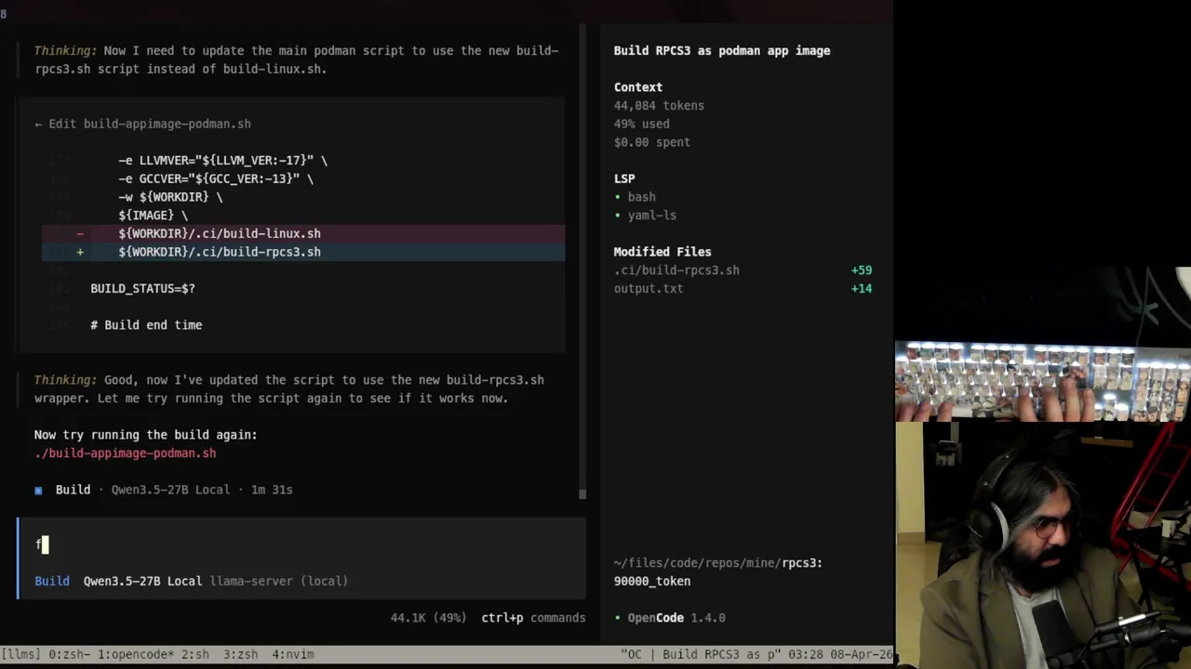Click the removed build-linux.sh diff line
The height and width of the screenshot is (669, 1191).
pos(303,234)
